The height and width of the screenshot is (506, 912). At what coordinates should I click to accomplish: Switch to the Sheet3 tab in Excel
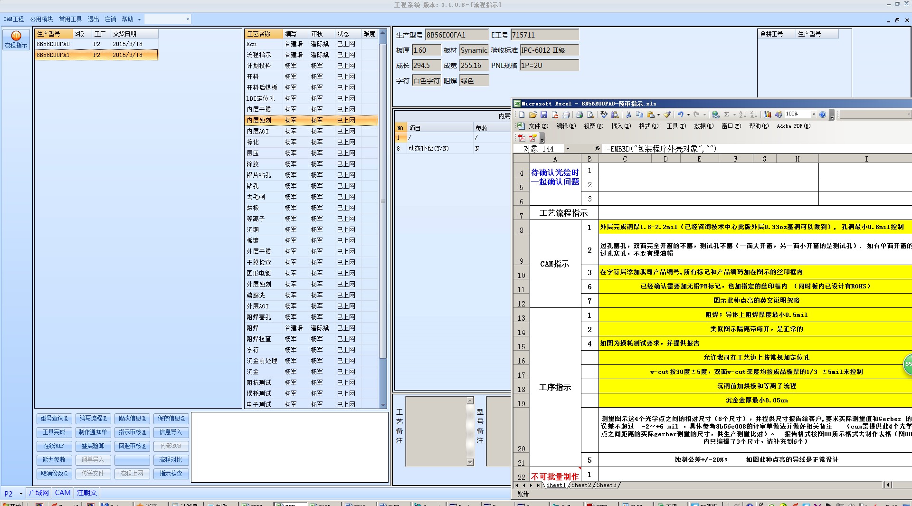tap(606, 485)
